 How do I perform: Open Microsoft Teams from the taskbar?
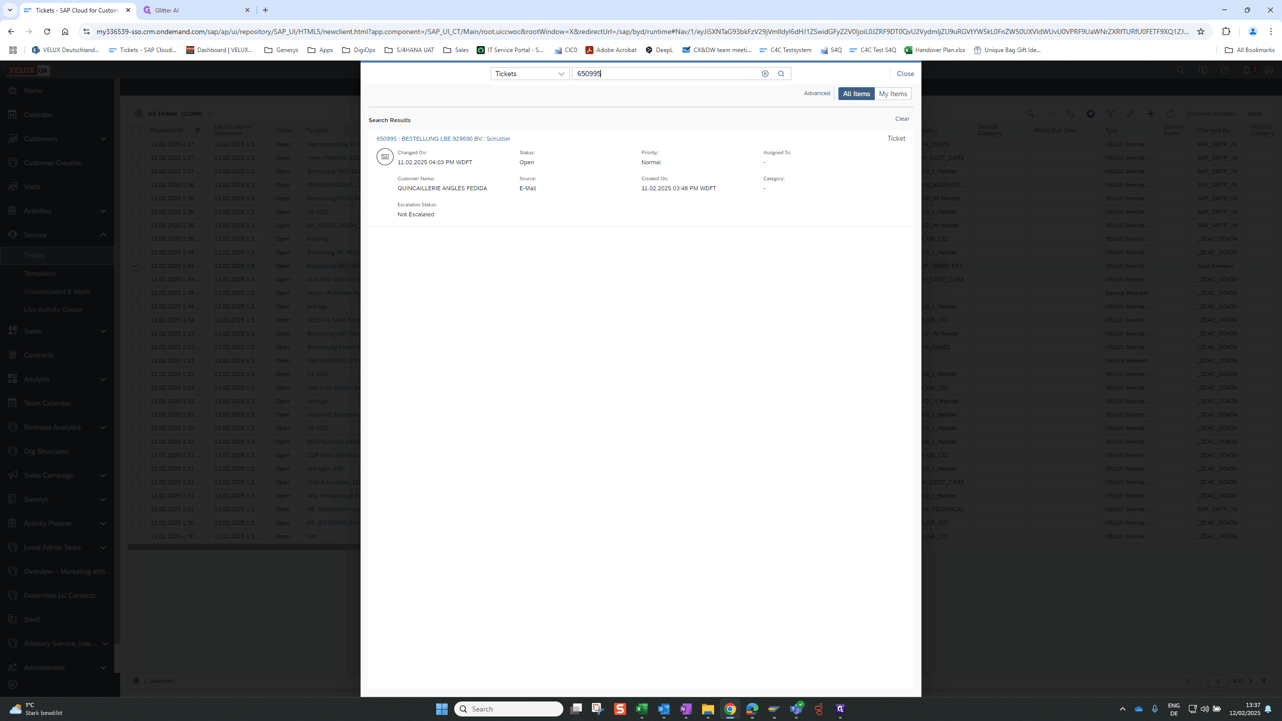[x=796, y=709]
